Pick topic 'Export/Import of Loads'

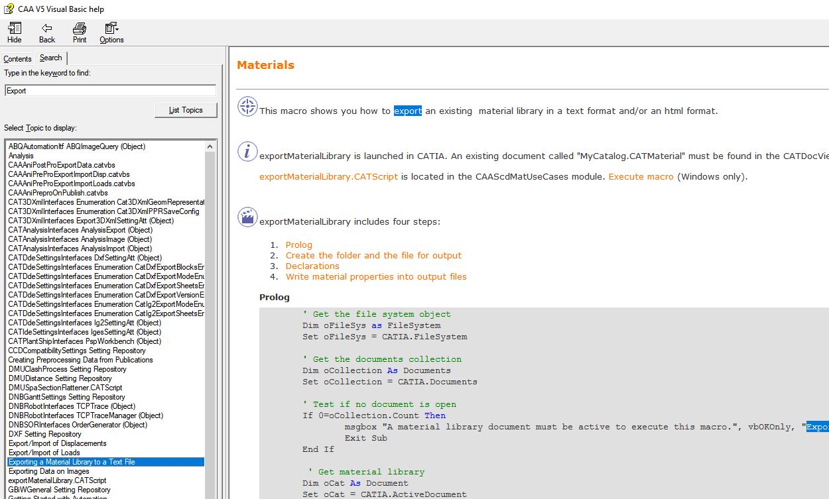tap(43, 453)
